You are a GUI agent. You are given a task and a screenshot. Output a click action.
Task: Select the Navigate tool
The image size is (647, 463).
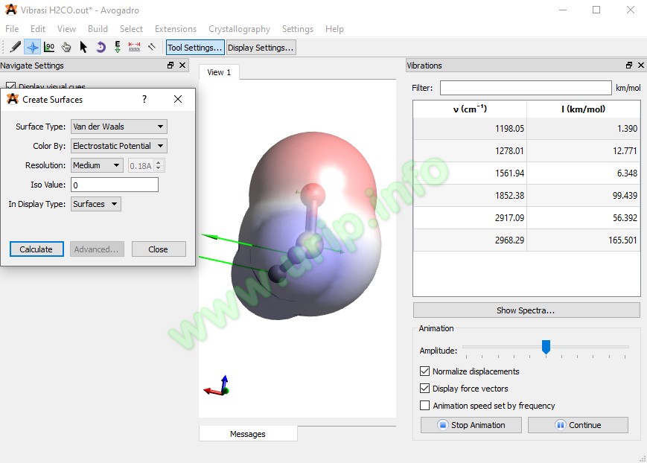tap(32, 47)
